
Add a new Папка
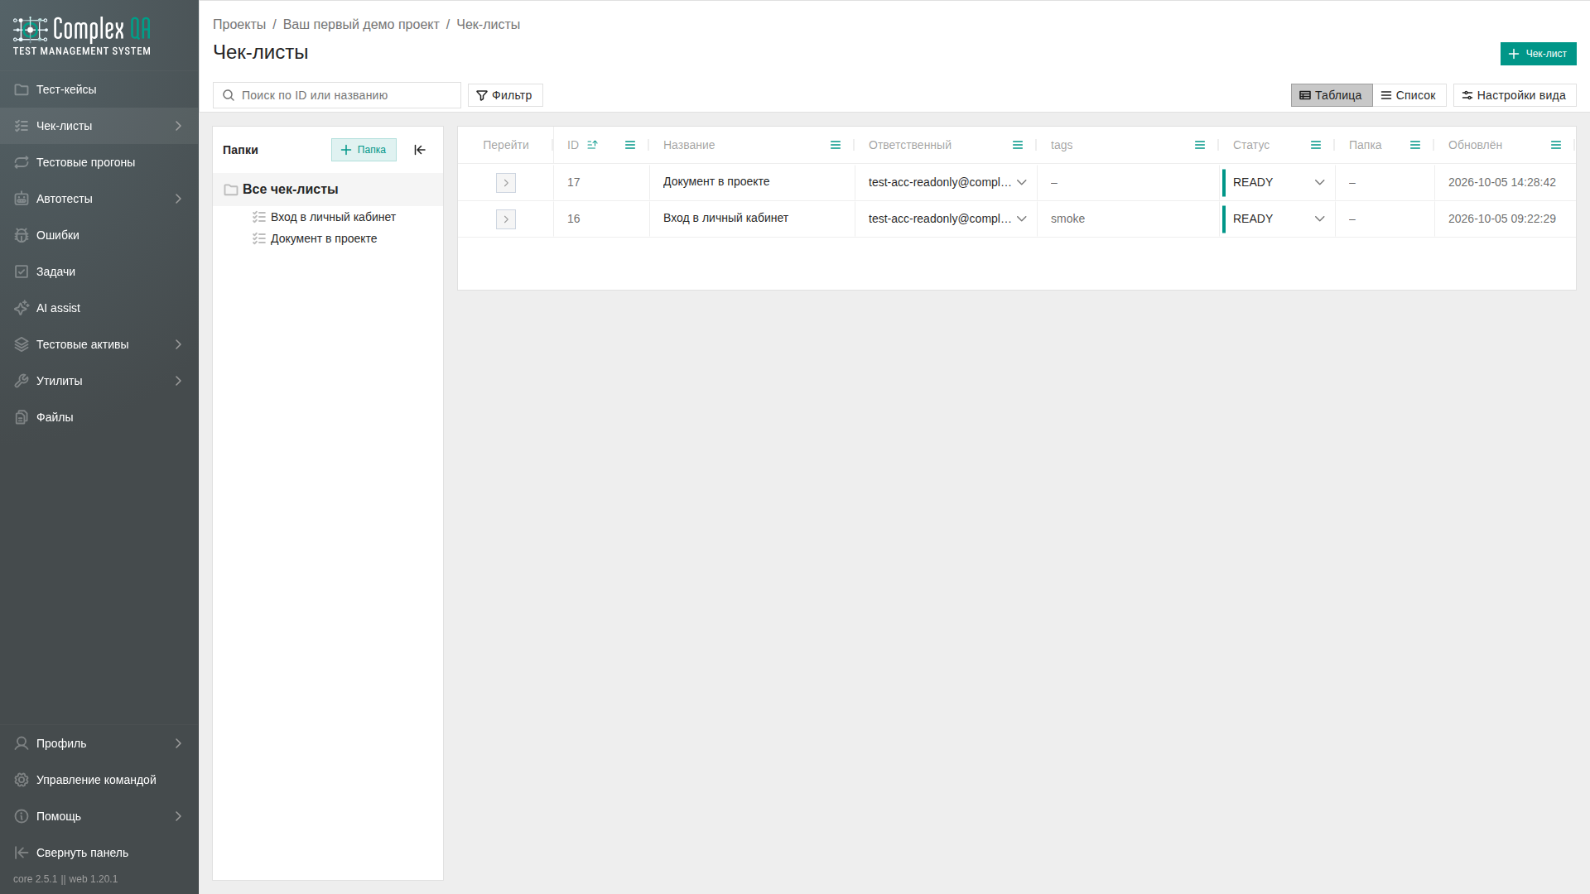coord(364,150)
